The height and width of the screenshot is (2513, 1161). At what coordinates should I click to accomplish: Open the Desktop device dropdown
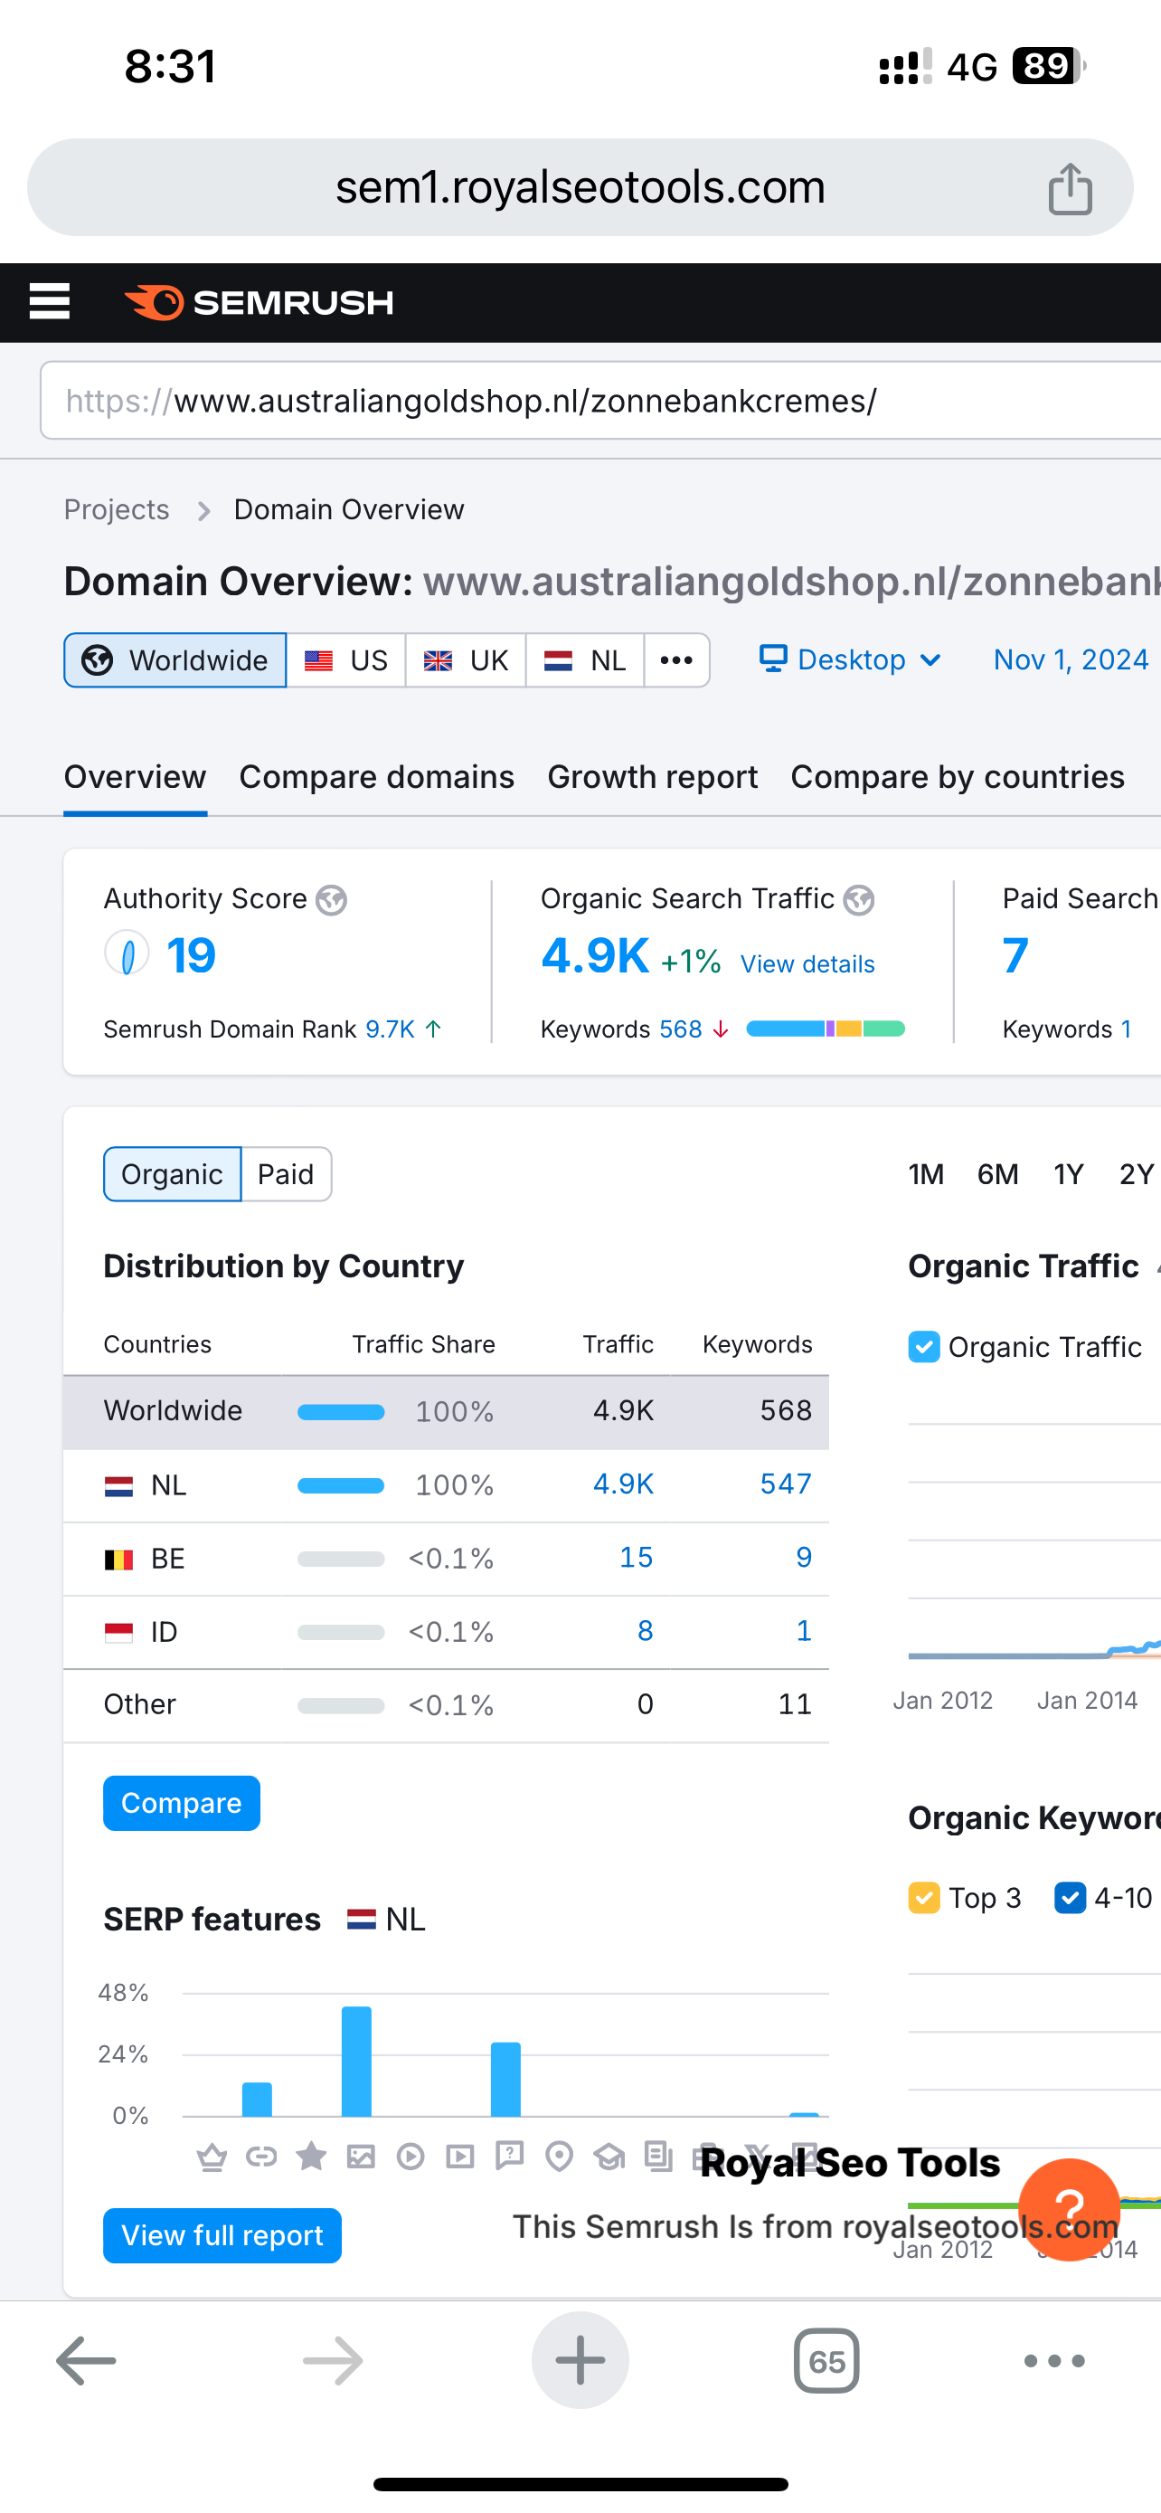(x=850, y=660)
